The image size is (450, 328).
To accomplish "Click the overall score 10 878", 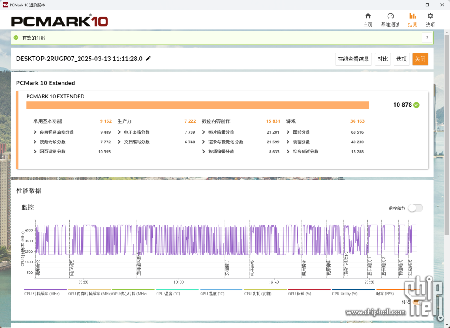I will pyautogui.click(x=402, y=105).
